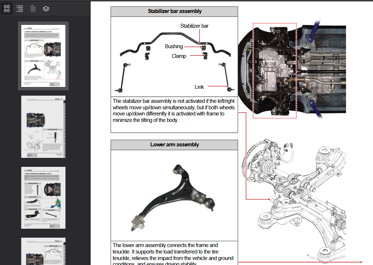The width and height of the screenshot is (373, 265).
Task: Open the attachments paperclip icon
Action: tap(33, 9)
